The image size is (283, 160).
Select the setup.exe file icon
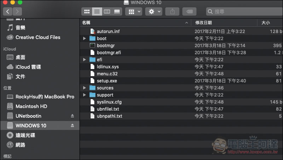[x=92, y=81]
